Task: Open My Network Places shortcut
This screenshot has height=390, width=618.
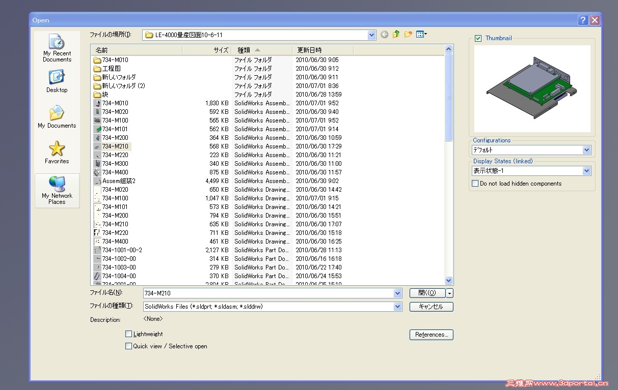Action: click(x=57, y=191)
